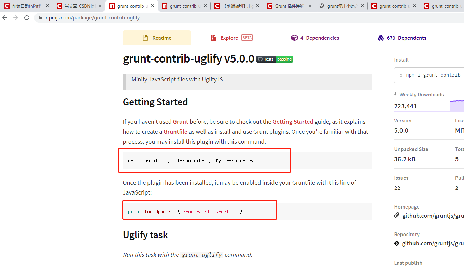Close the Grunt 插件详解 browser tab

point(310,6)
